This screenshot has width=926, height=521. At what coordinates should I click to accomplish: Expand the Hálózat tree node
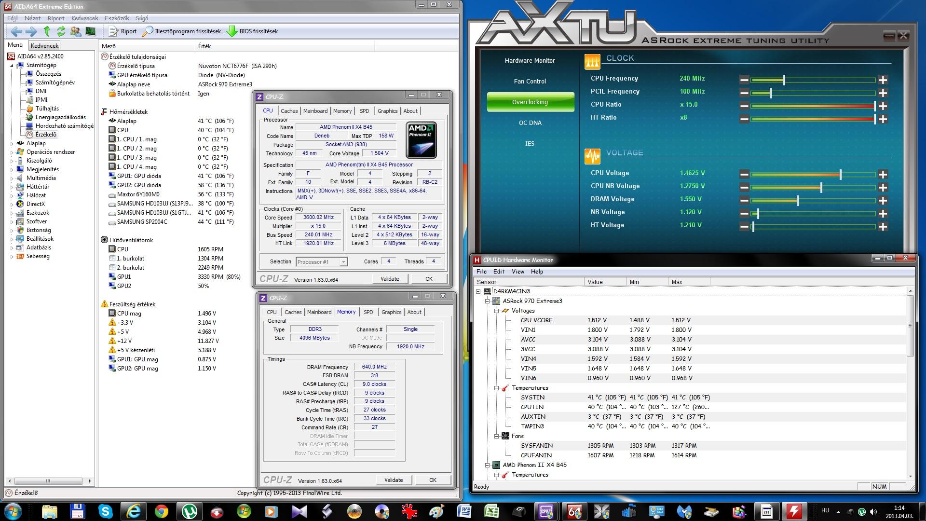tap(12, 195)
